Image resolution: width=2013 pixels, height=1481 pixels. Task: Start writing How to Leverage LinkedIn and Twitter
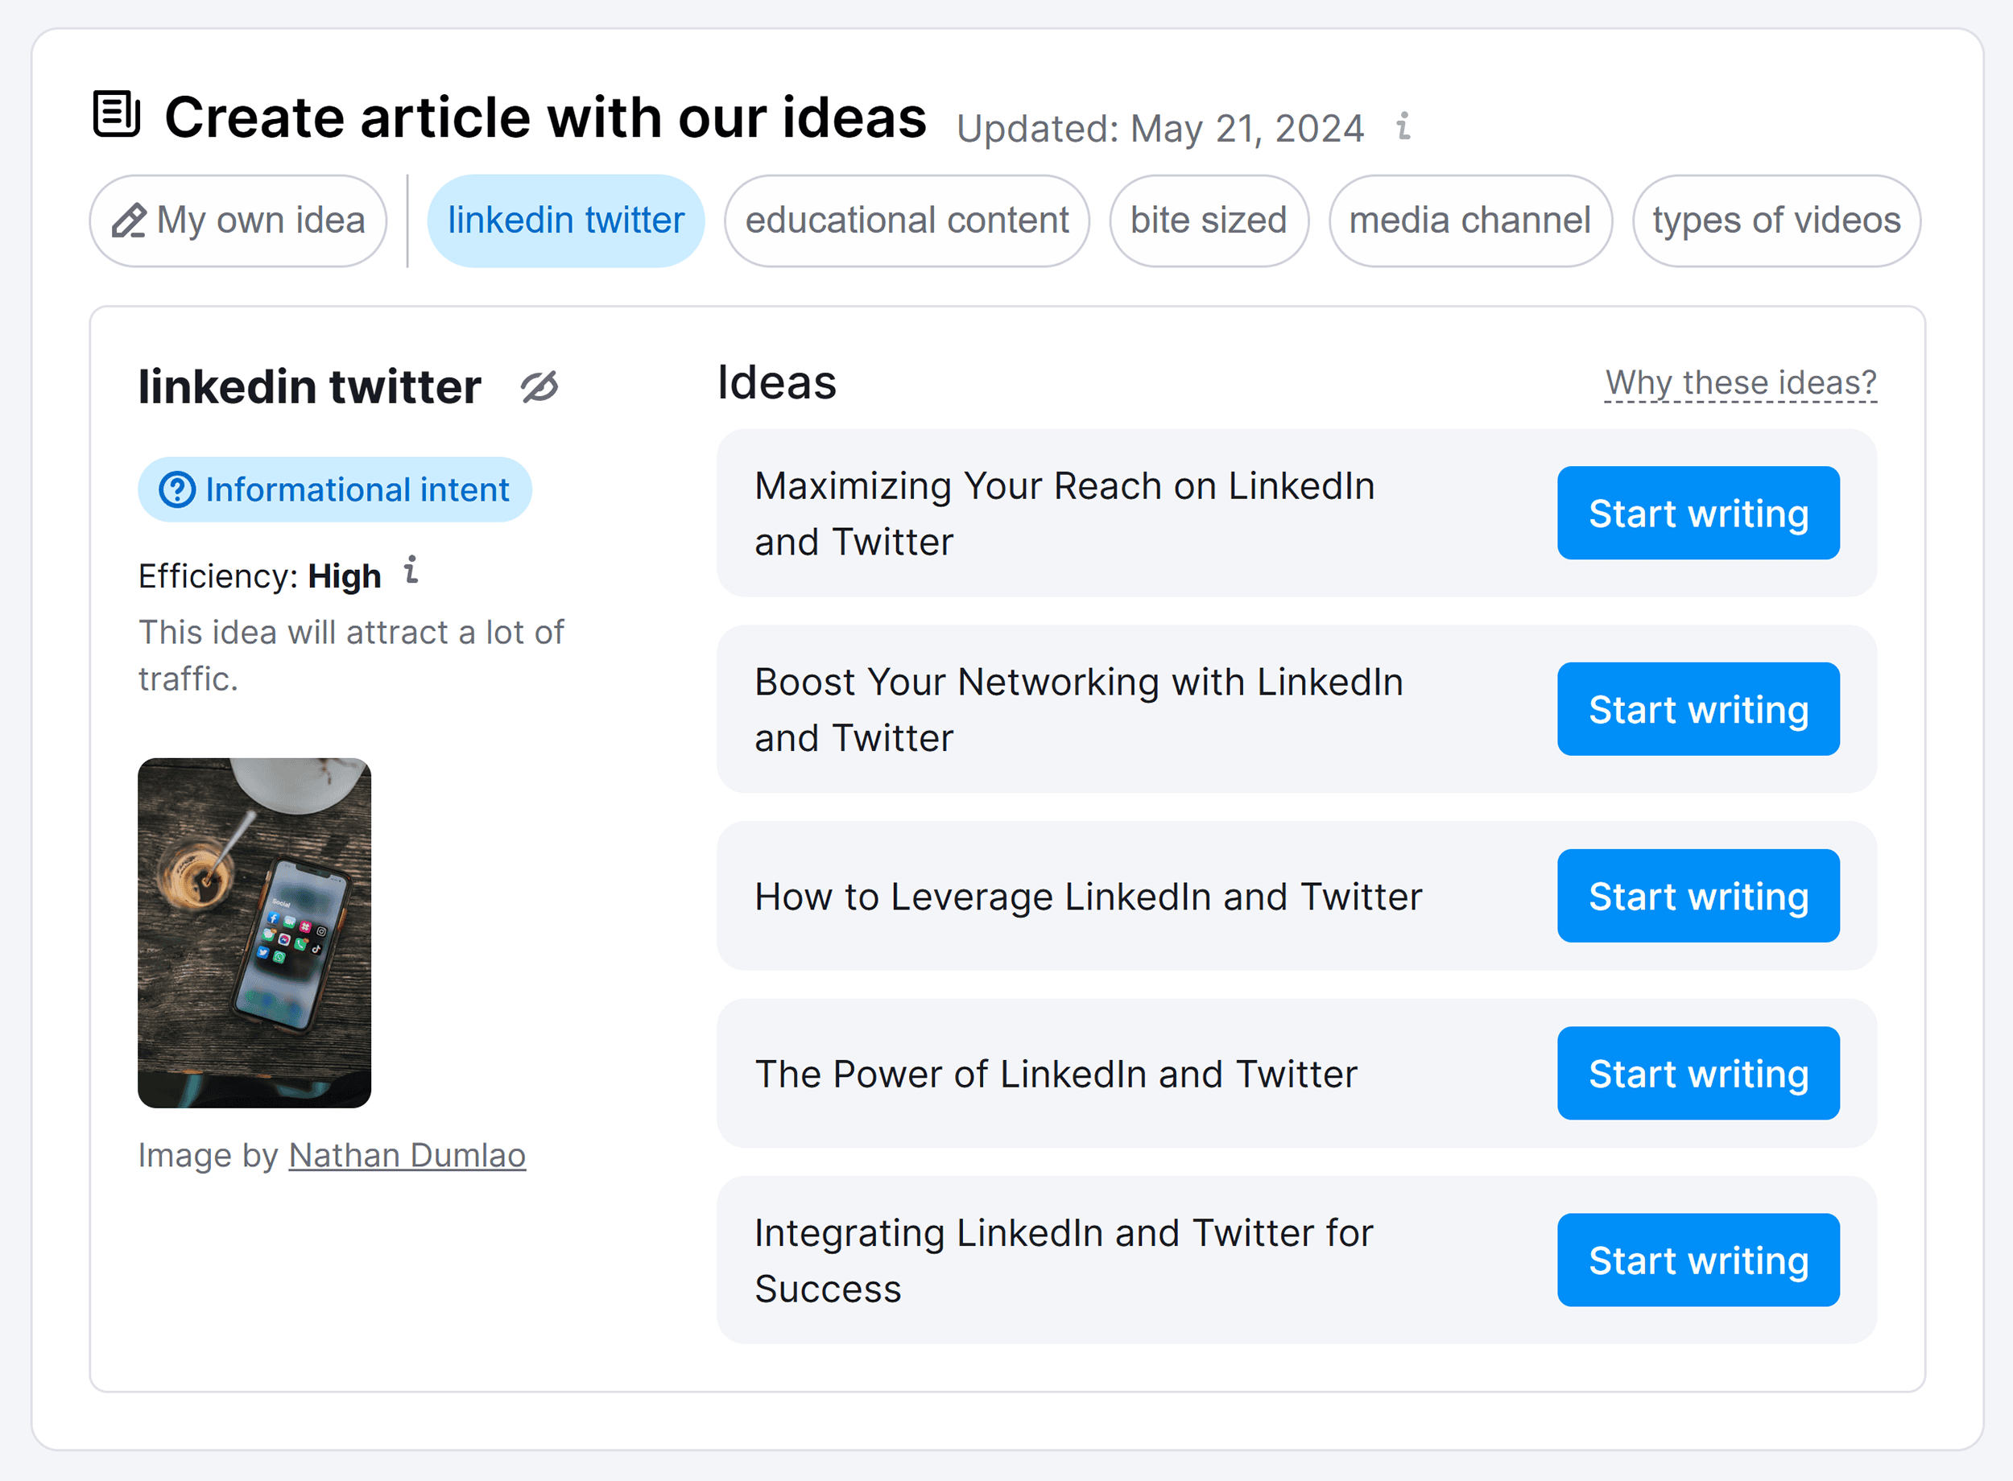click(1698, 897)
